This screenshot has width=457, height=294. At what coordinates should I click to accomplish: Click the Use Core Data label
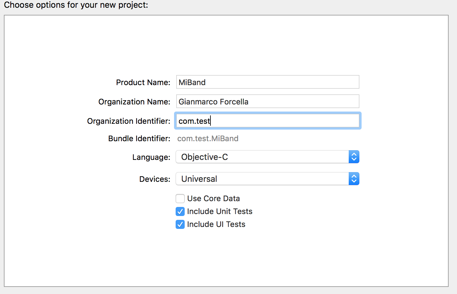click(213, 198)
